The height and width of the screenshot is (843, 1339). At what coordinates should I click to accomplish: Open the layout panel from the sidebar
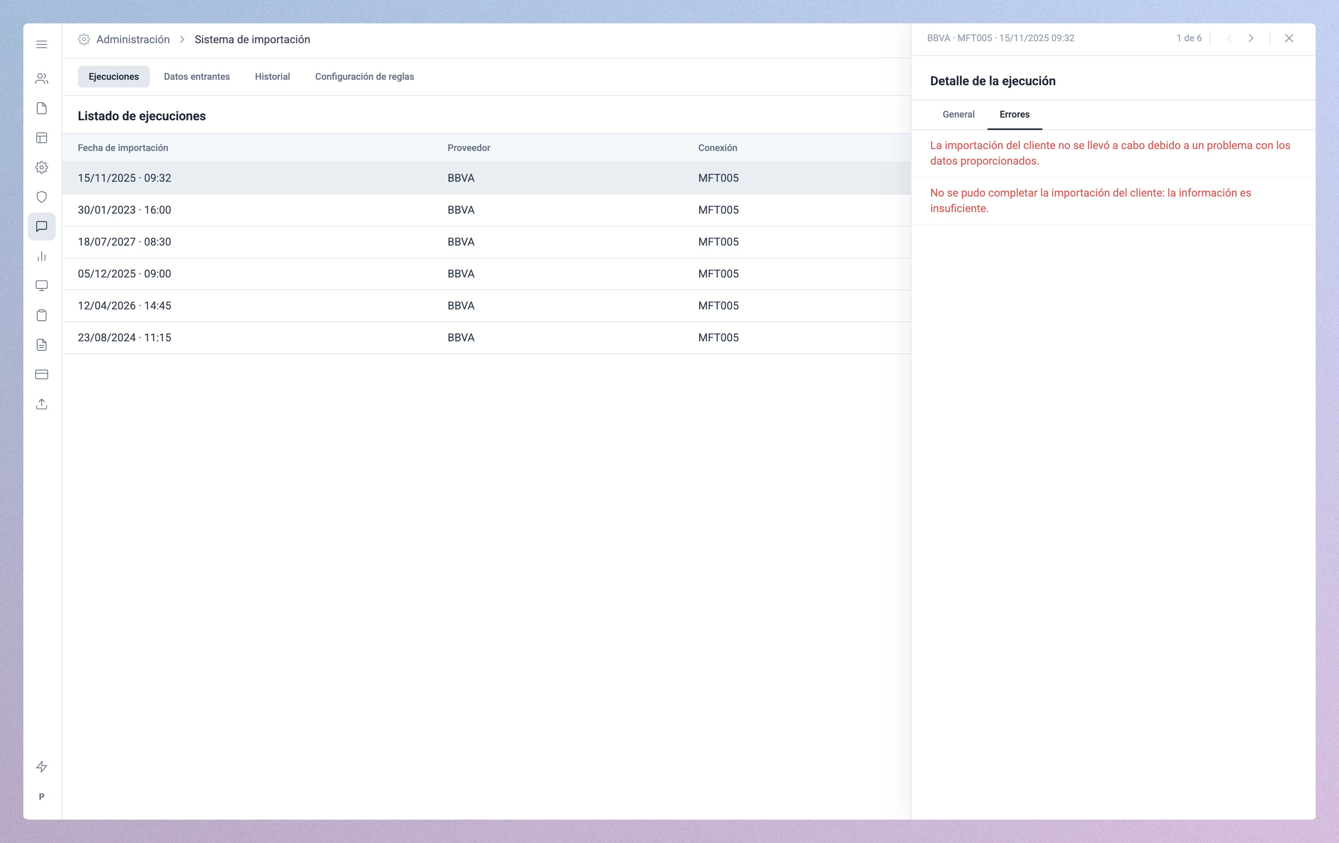(42, 137)
